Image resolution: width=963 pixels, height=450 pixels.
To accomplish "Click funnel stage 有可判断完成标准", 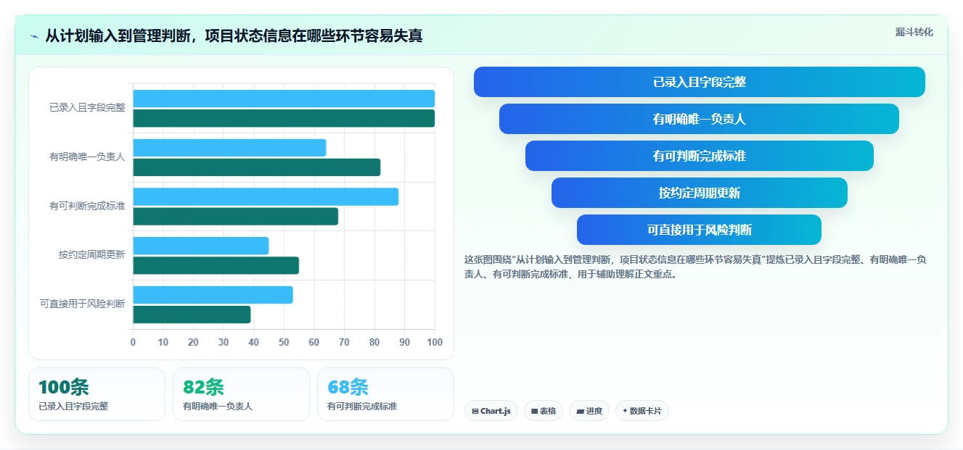I will tap(700, 156).
